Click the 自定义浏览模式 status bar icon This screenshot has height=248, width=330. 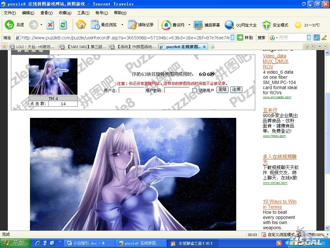tap(264, 234)
